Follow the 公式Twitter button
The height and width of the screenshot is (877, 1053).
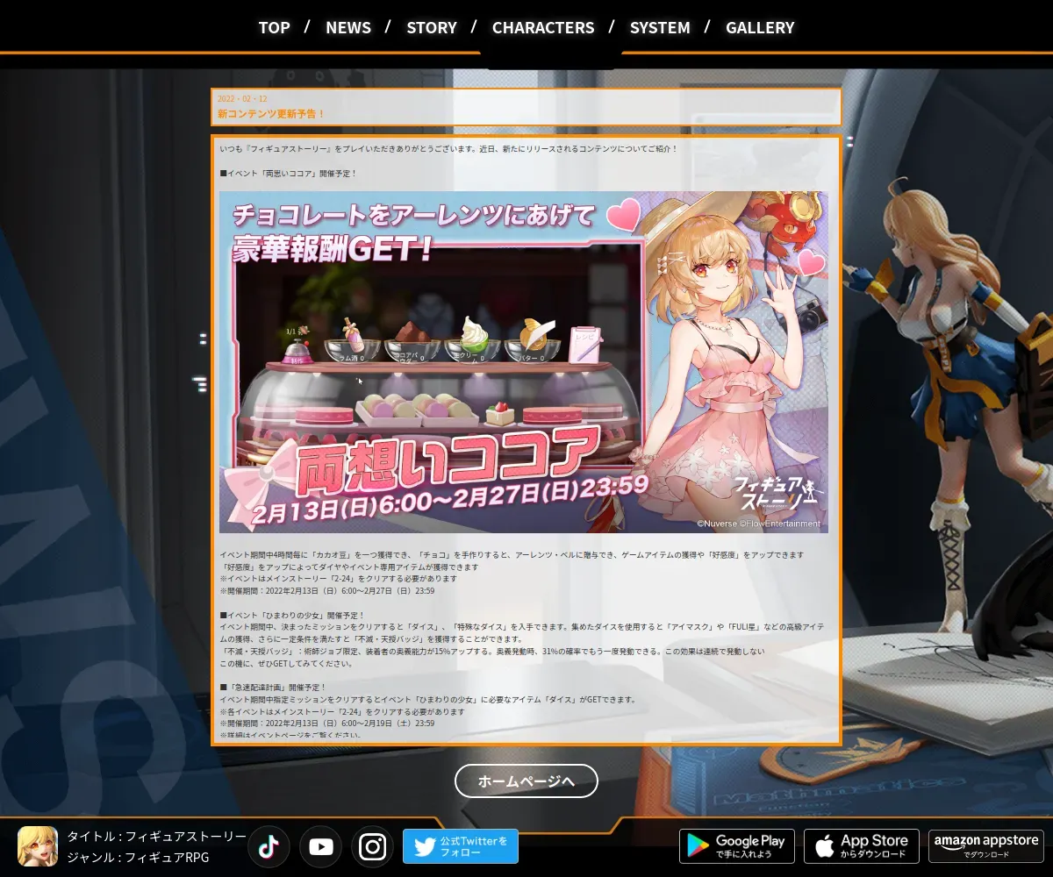point(461,846)
